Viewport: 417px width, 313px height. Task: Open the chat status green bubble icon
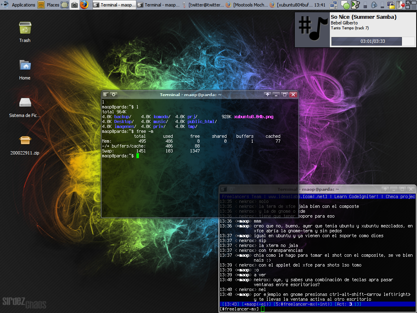coord(345,5)
